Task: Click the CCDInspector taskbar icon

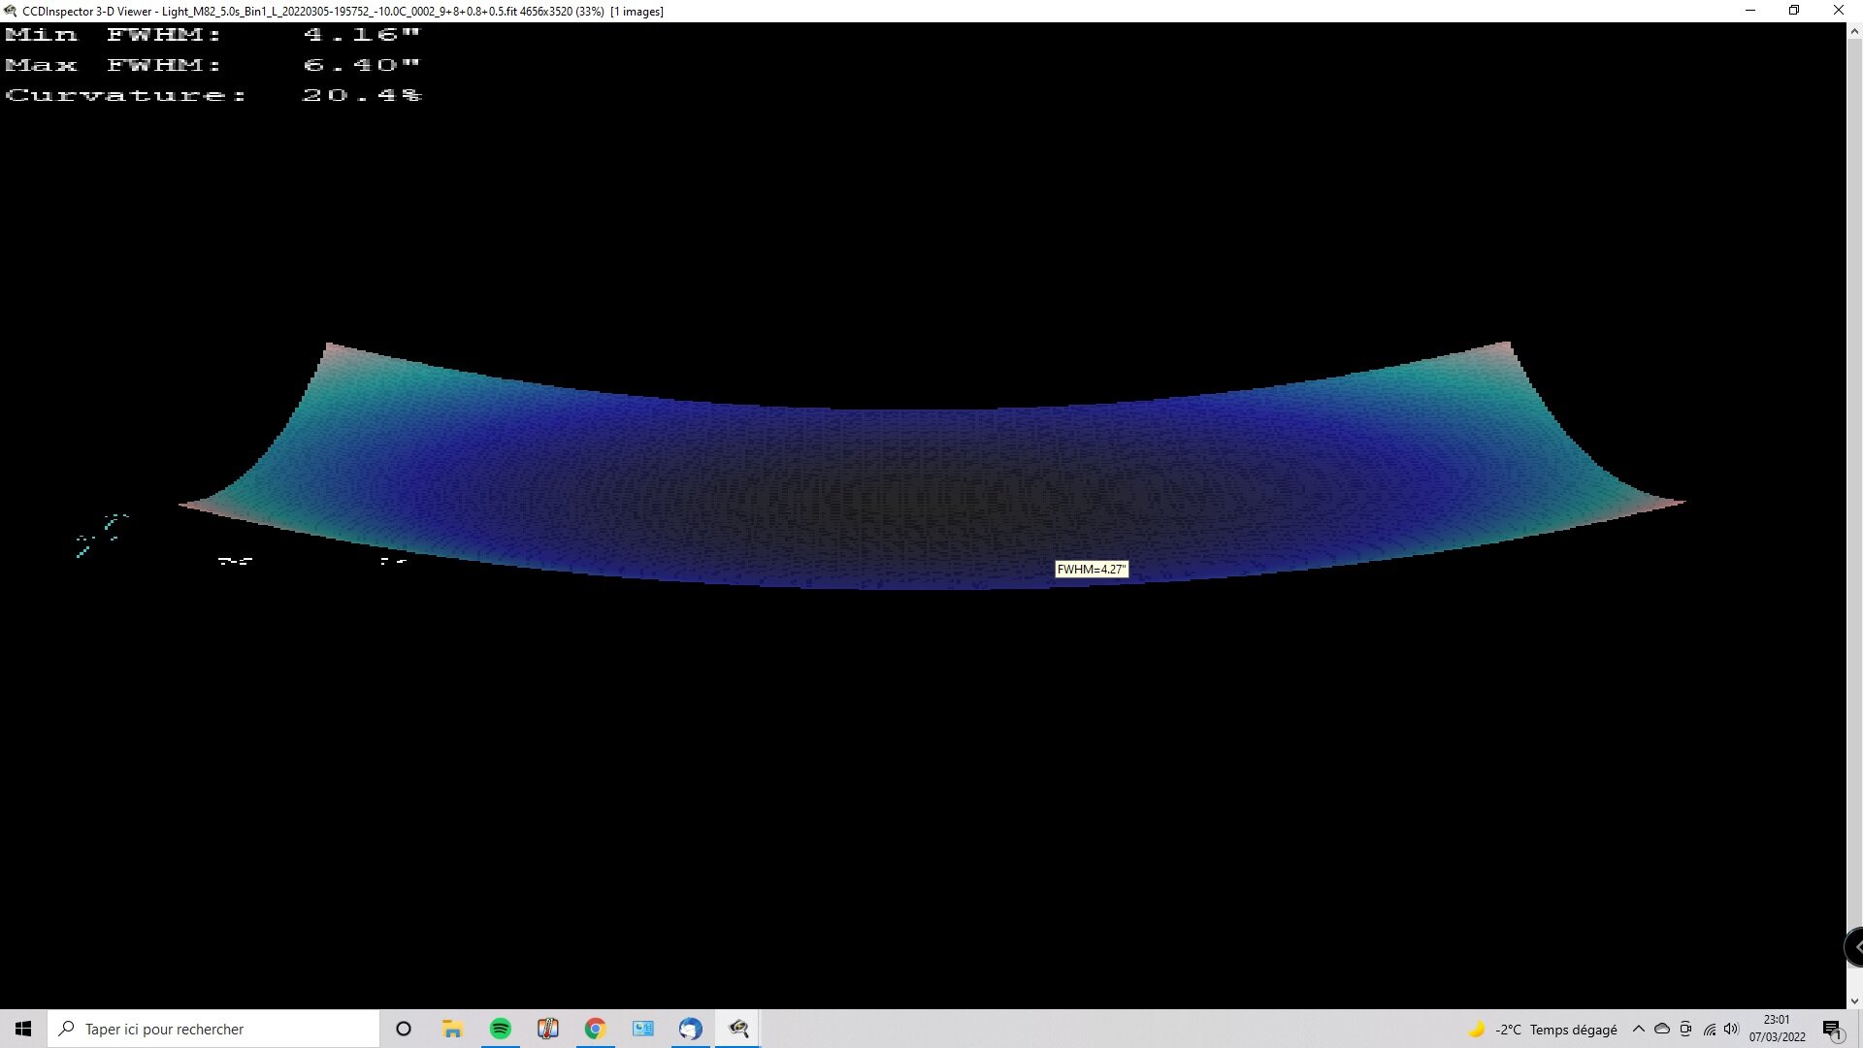Action: [x=738, y=1029]
